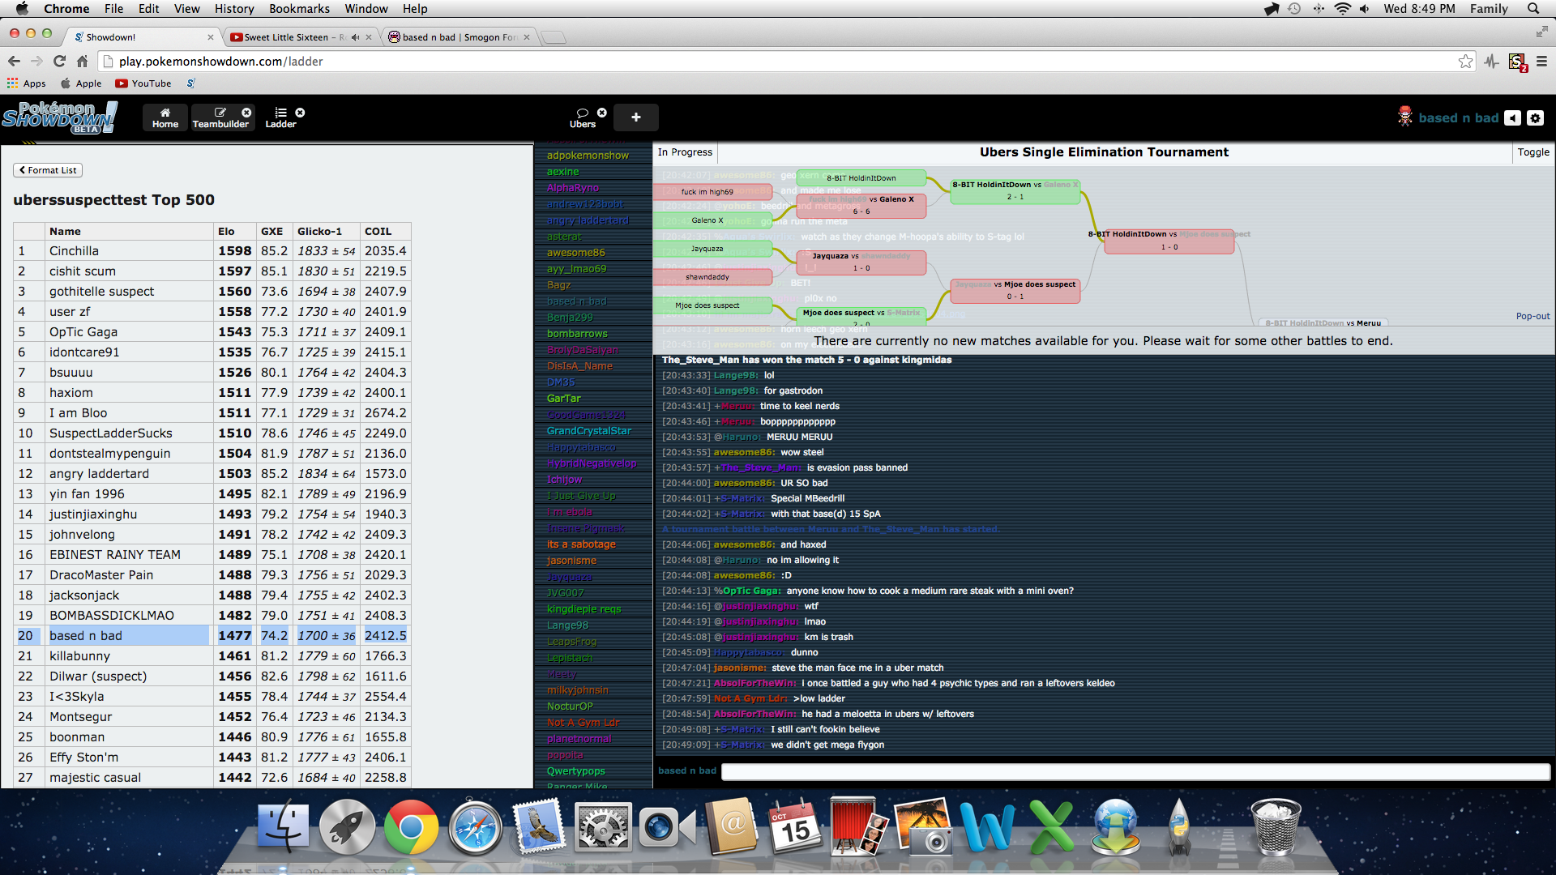Open the Window menu
1556x875 pixels.
pos(366,9)
